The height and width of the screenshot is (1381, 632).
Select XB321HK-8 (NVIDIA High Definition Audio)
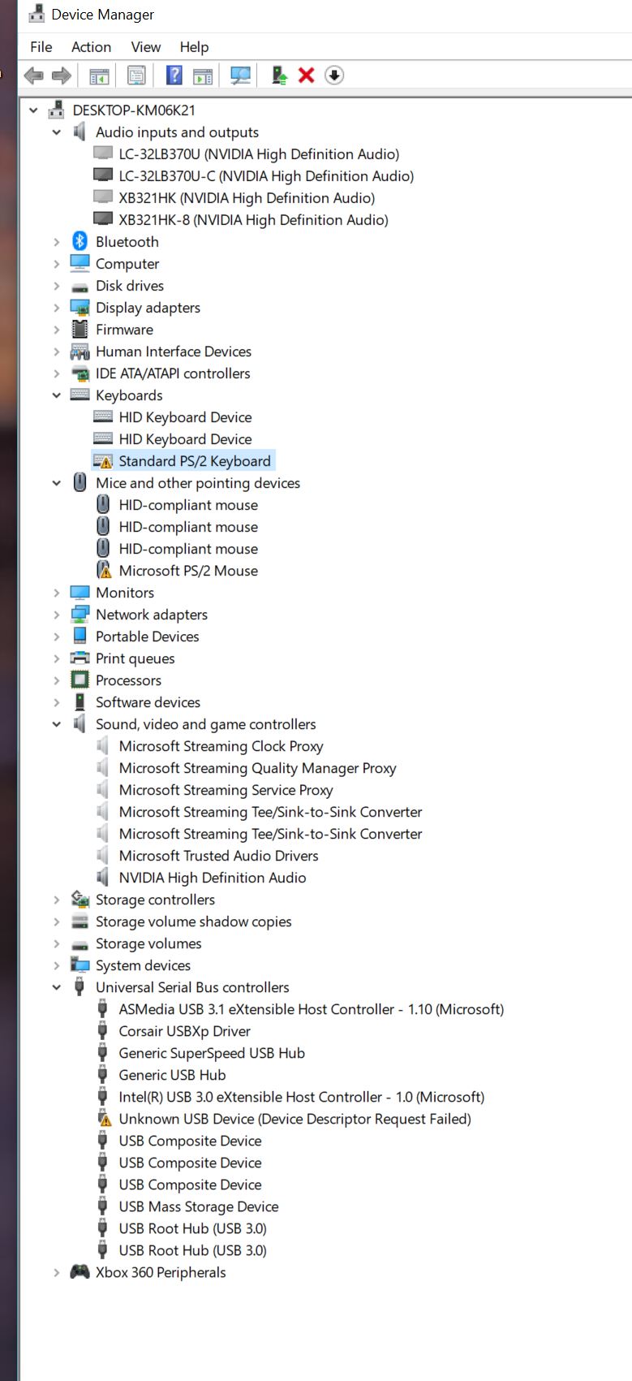pyautogui.click(x=253, y=220)
